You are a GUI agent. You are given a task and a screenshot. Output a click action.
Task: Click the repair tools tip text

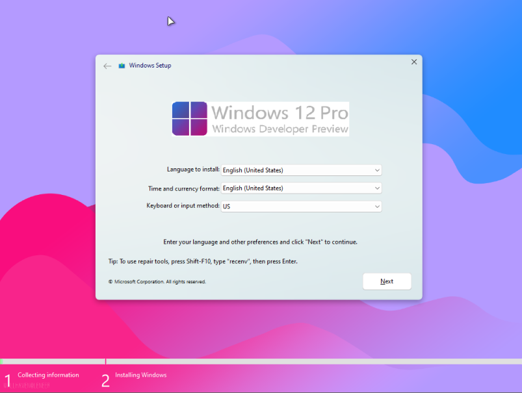point(207,261)
